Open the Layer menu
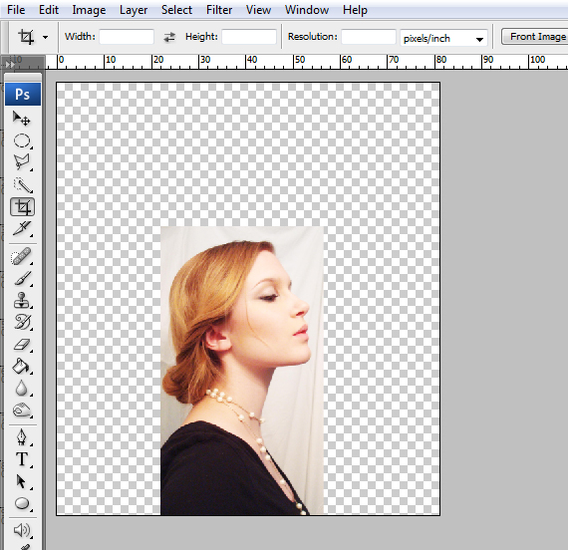568x550 pixels. point(134,10)
